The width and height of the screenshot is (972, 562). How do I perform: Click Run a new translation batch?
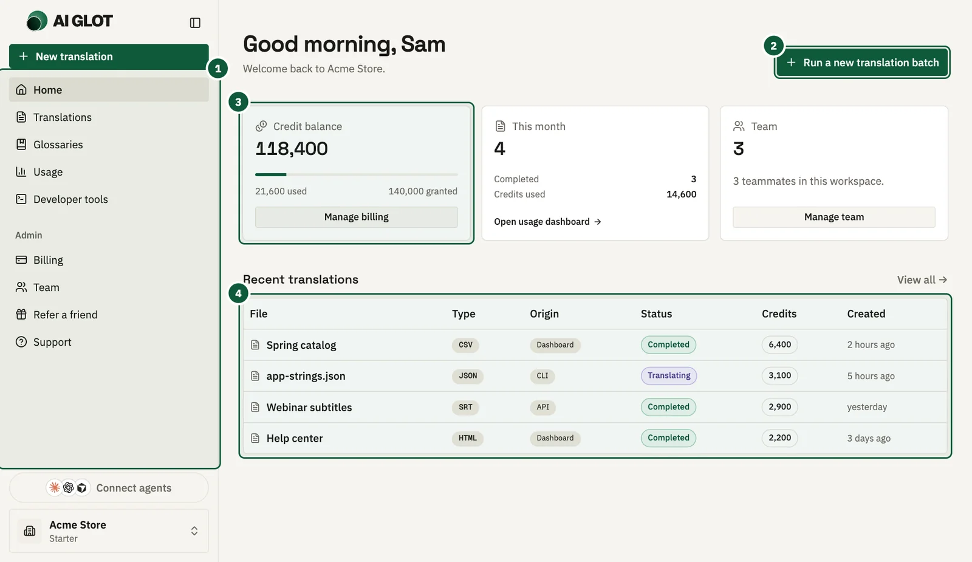[862, 63]
